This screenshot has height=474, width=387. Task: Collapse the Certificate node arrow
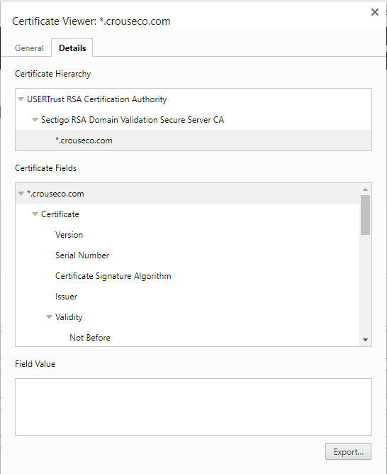35,214
